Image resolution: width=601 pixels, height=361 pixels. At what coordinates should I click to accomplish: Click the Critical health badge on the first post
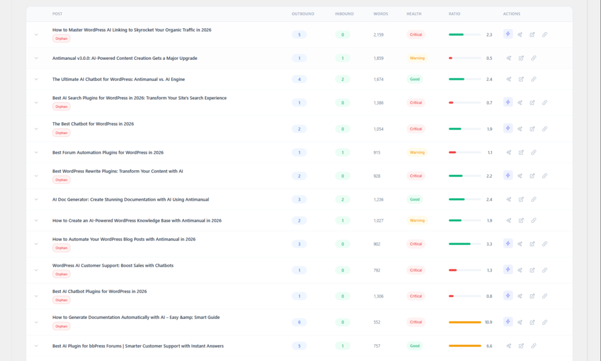416,34
